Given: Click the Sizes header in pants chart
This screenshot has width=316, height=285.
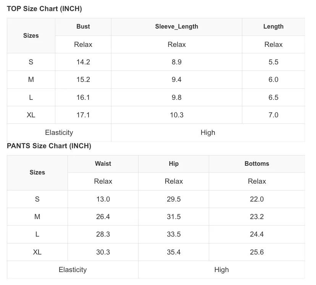Looking at the screenshot, I should (37, 172).
